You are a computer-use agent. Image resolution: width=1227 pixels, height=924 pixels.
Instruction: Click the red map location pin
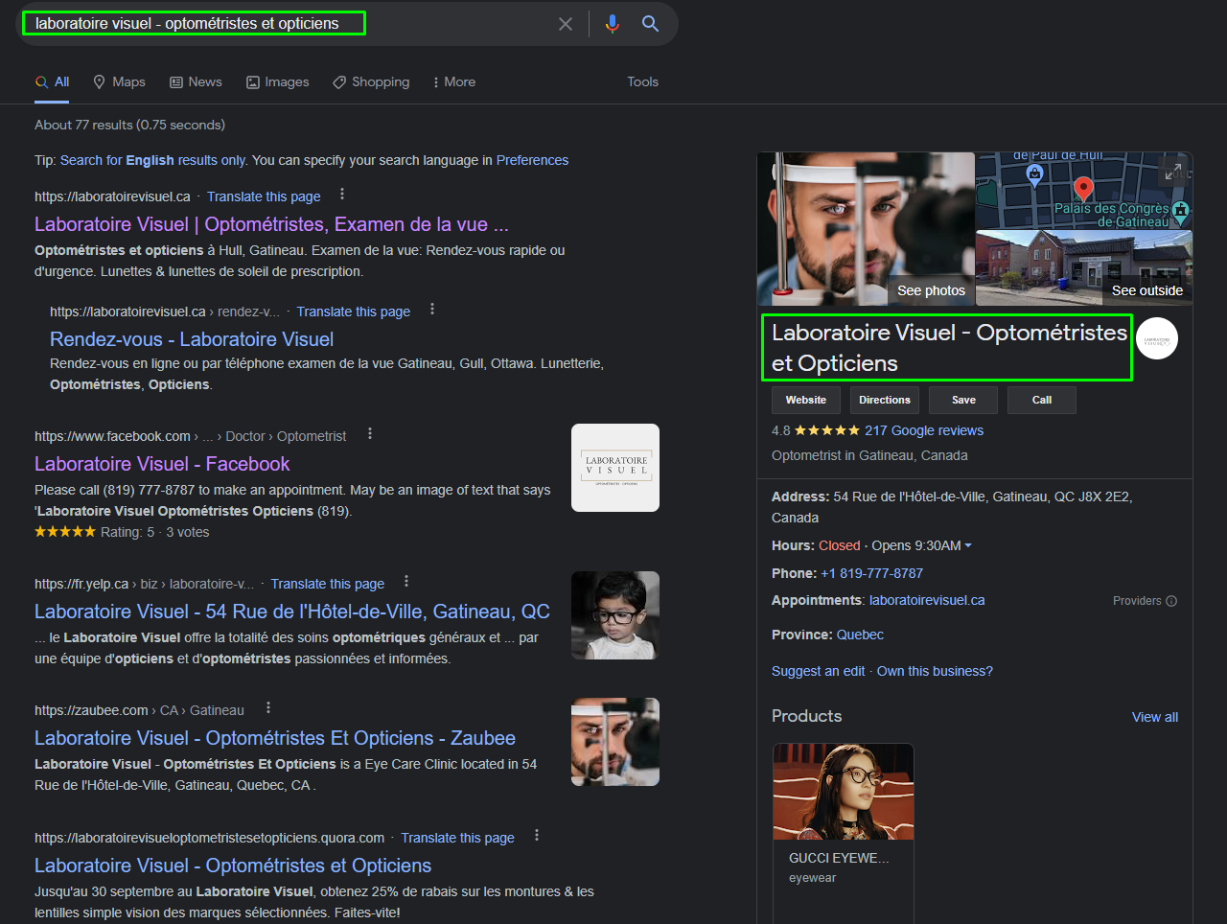point(1083,189)
